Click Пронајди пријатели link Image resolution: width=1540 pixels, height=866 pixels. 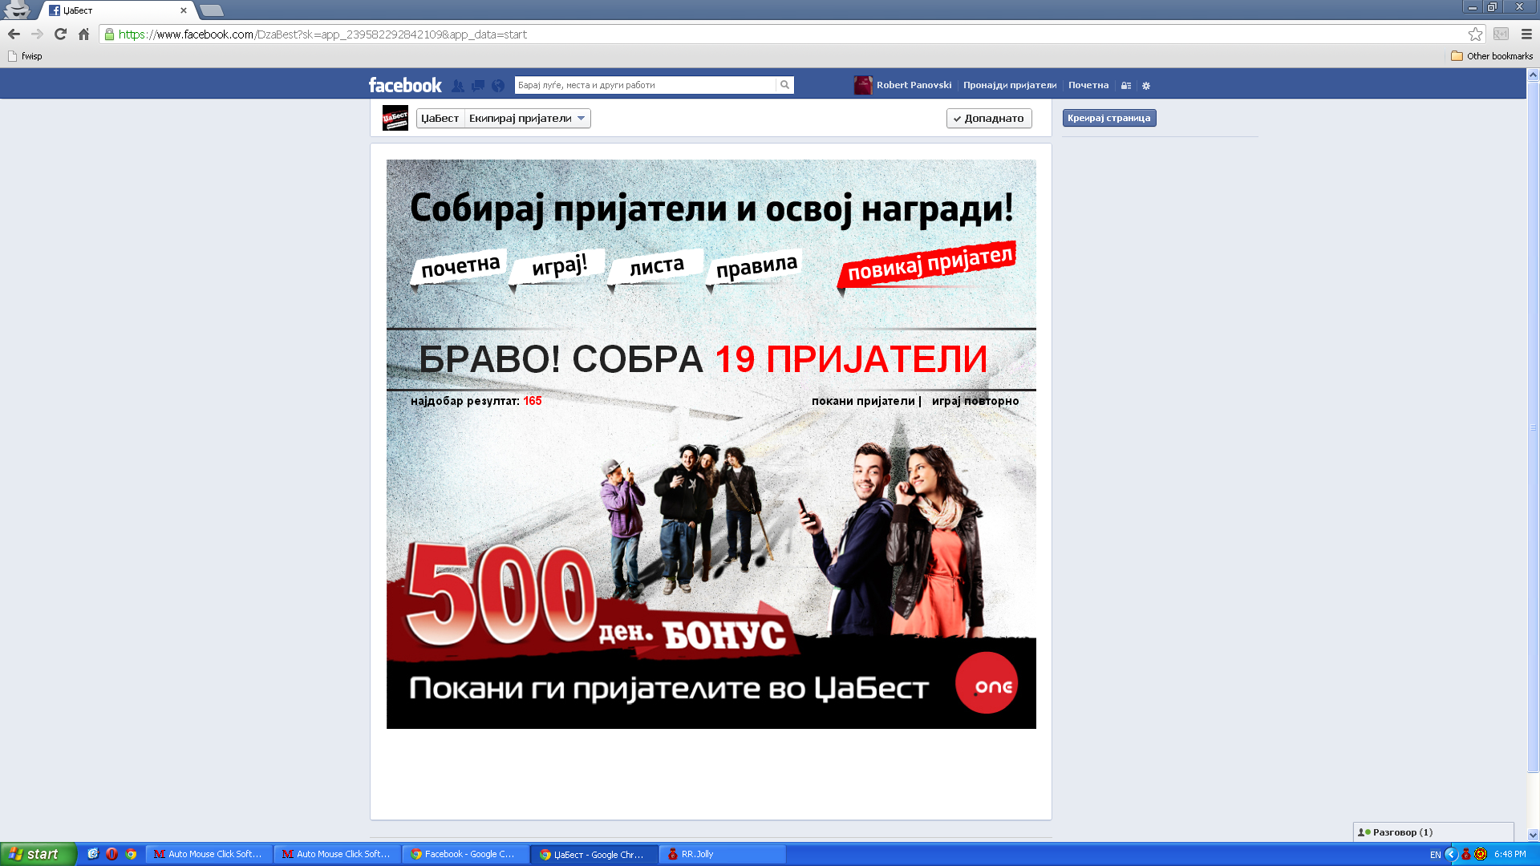(1010, 85)
